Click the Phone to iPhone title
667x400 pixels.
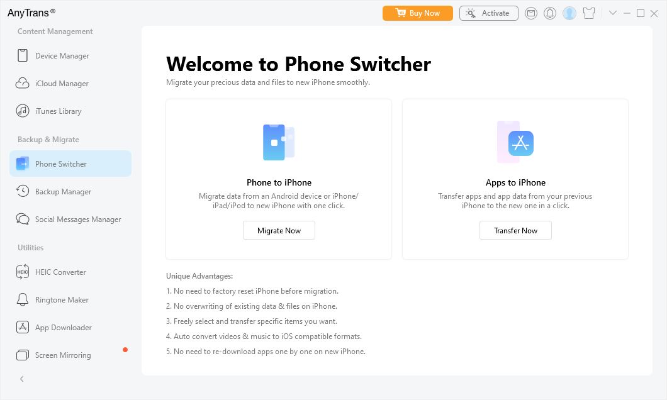pos(279,182)
